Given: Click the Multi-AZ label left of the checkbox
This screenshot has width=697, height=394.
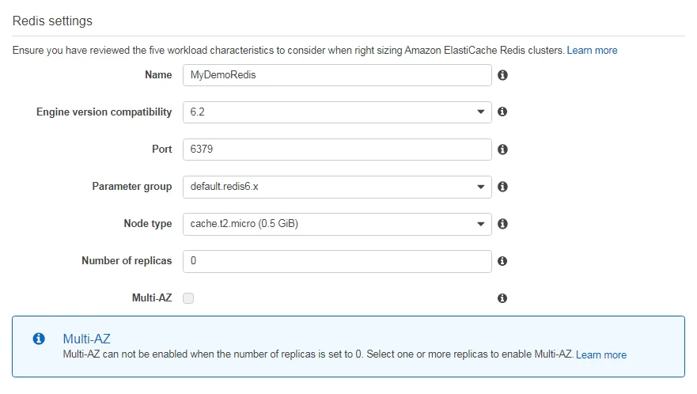Looking at the screenshot, I should [151, 298].
